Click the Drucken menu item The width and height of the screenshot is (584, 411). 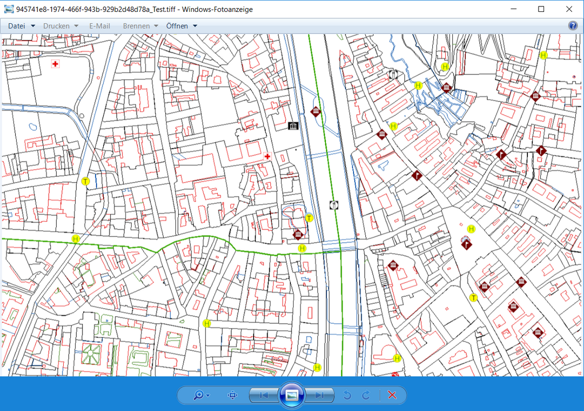(57, 25)
